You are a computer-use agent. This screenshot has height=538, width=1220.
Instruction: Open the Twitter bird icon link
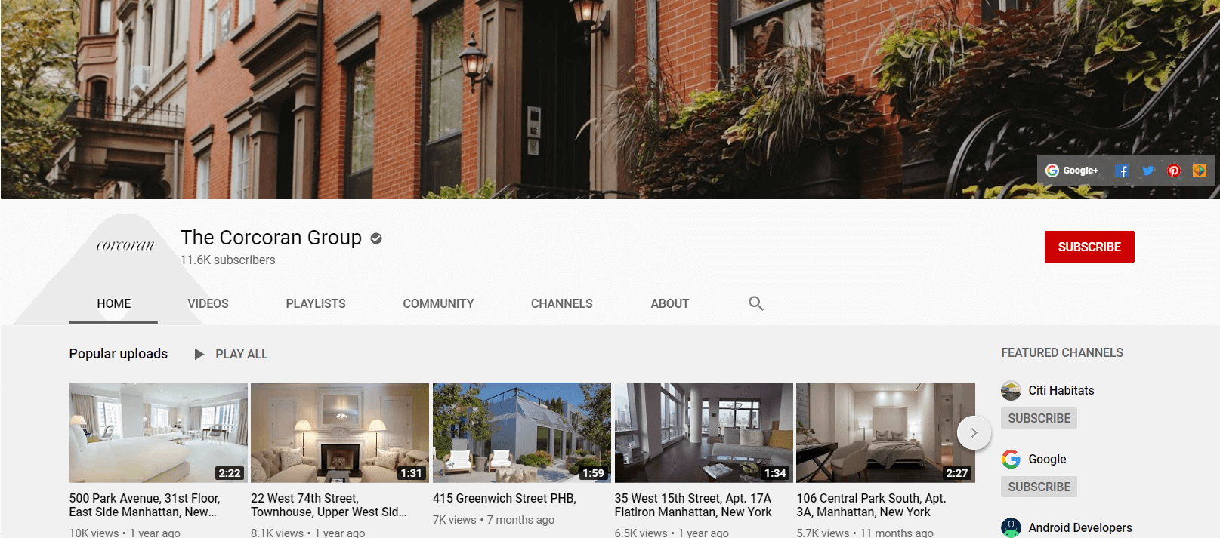1148,171
